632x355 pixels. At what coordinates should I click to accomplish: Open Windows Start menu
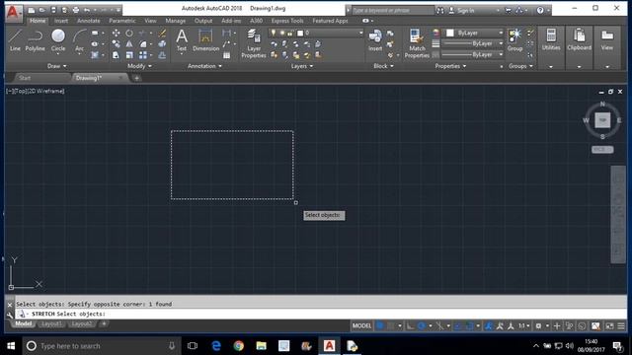tap(11, 346)
